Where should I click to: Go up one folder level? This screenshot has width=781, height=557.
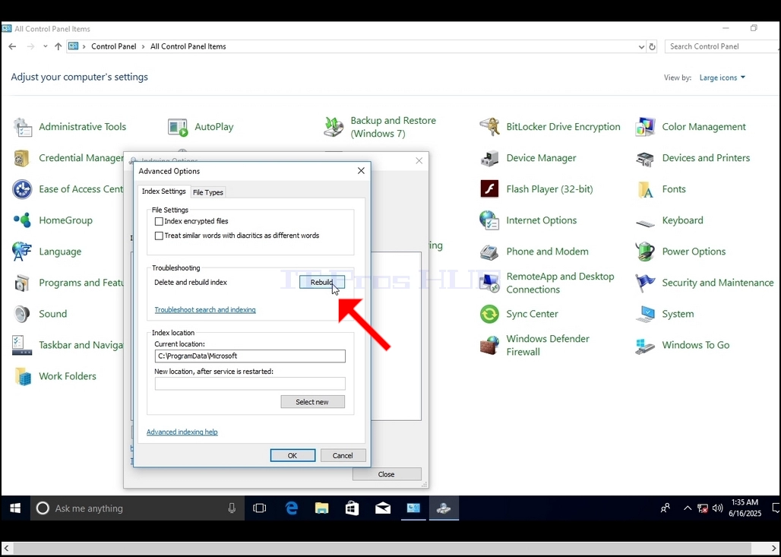[x=58, y=46]
